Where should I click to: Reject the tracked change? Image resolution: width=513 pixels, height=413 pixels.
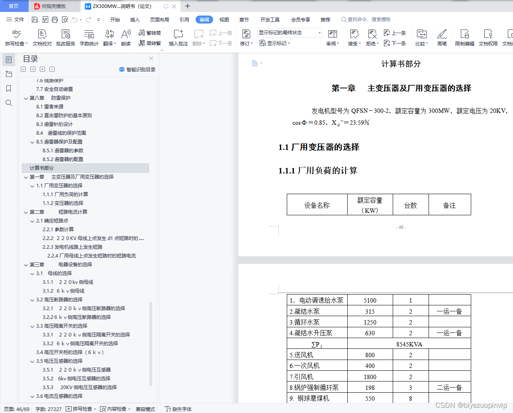click(372, 38)
